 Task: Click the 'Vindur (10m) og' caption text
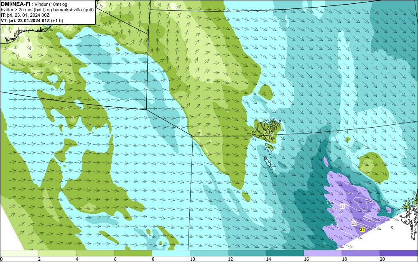[51, 4]
